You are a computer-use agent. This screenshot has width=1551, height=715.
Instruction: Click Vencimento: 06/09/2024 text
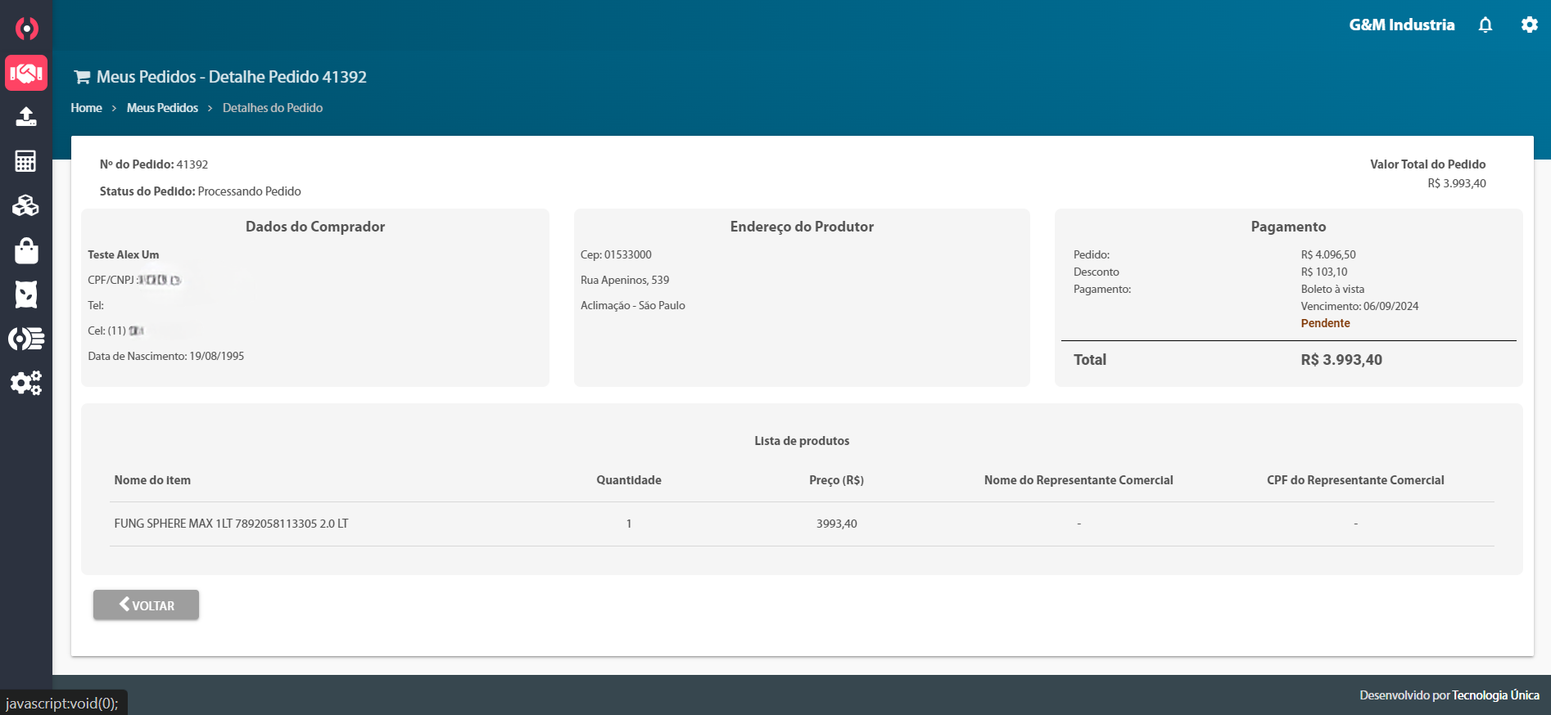coord(1359,306)
